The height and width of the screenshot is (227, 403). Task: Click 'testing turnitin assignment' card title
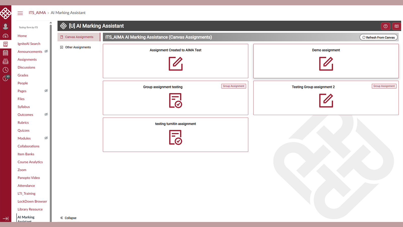(176, 124)
